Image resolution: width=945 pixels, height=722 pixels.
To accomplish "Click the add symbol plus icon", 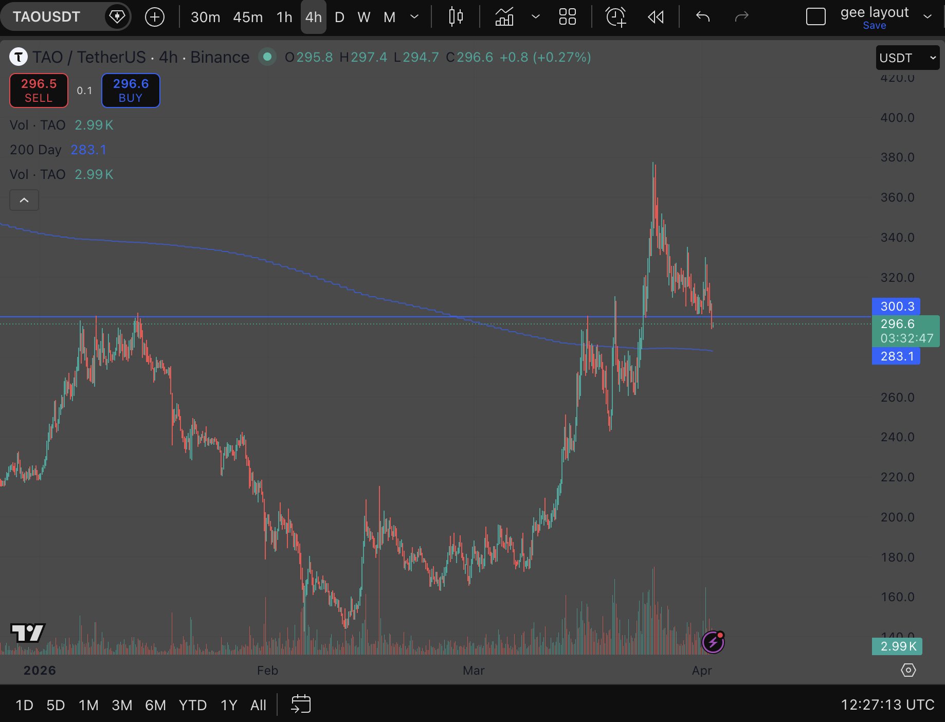I will click(155, 17).
